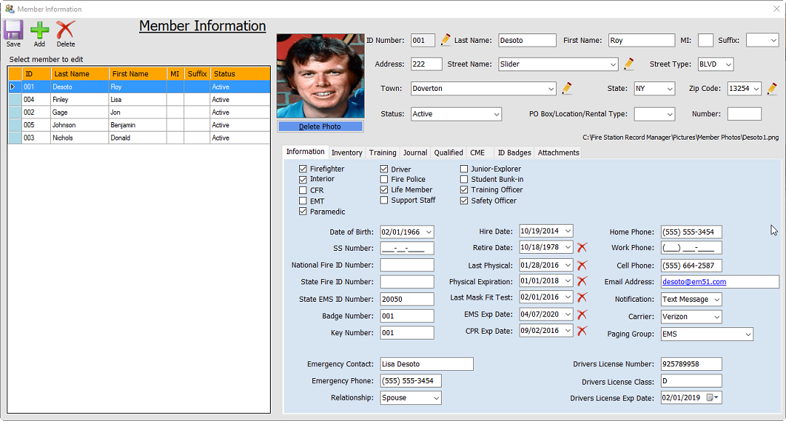Clear the CPR Exp Date with red X
786x421 pixels.
coord(581,331)
